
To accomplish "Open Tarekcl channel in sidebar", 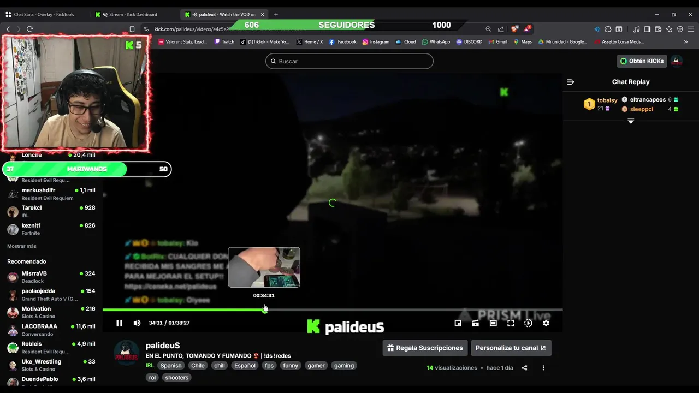I will [51, 211].
